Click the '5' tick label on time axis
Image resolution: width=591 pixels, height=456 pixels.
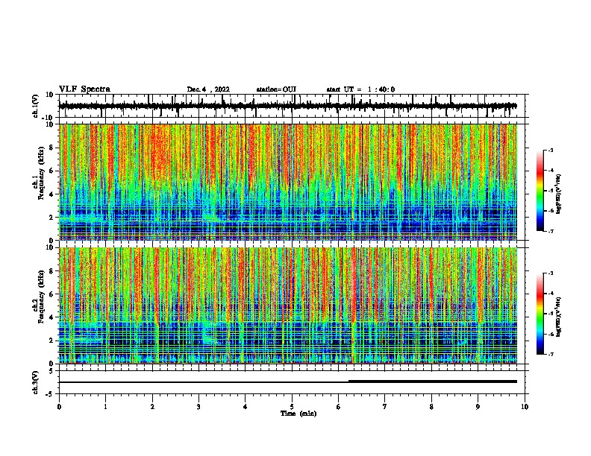point(292,407)
